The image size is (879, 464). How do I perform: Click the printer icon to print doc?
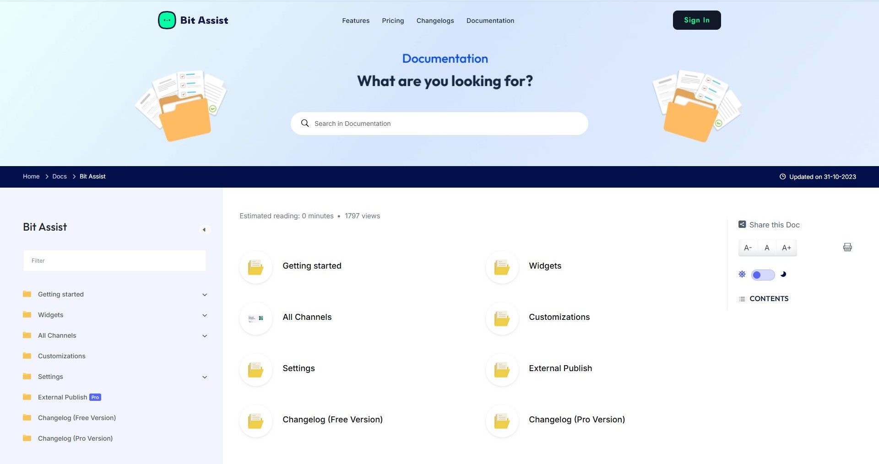[x=847, y=247]
